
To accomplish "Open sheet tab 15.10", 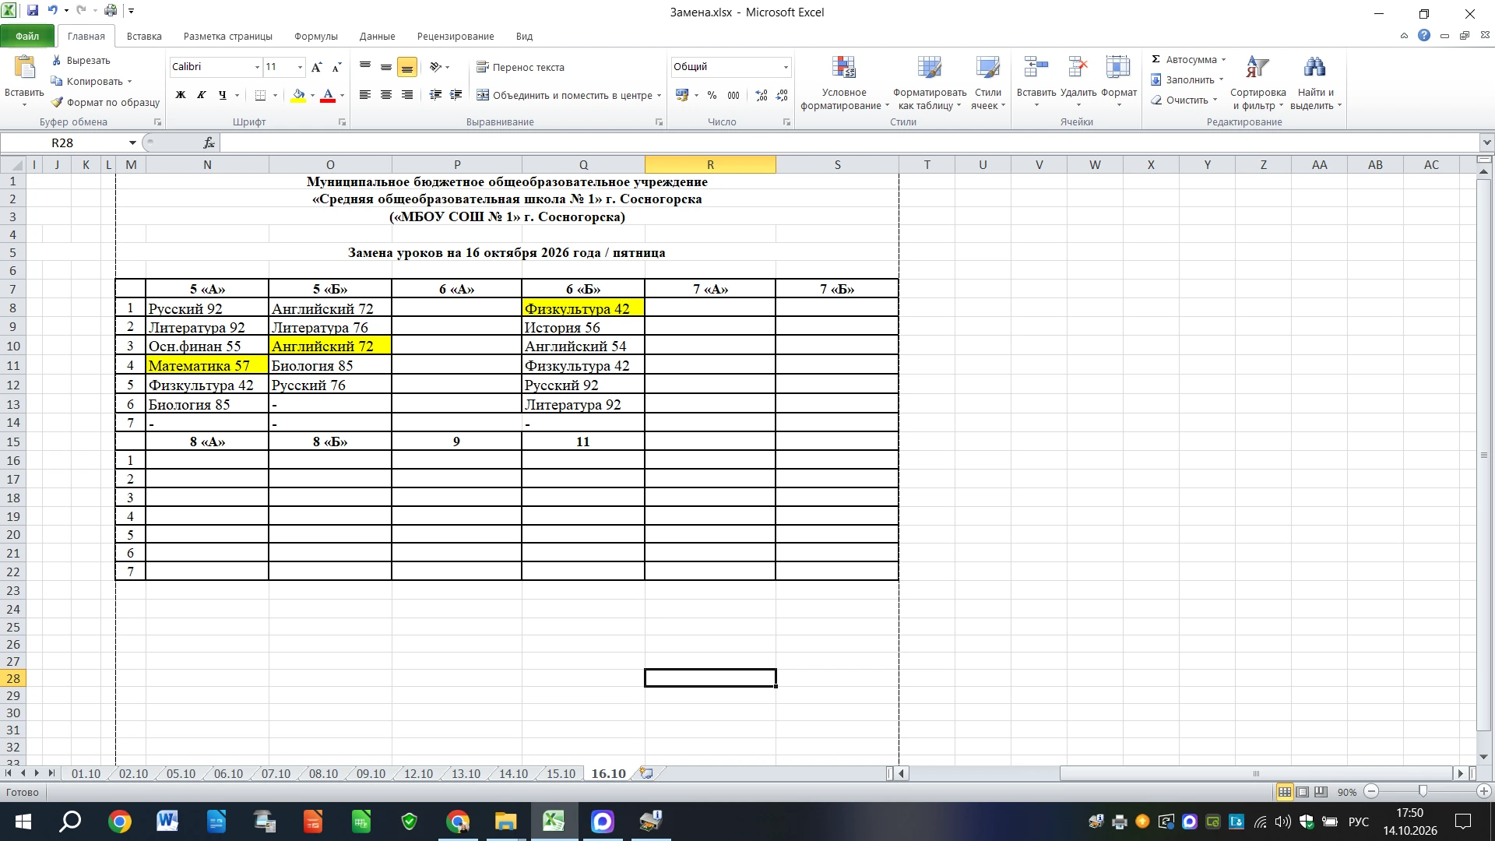I will (x=561, y=774).
